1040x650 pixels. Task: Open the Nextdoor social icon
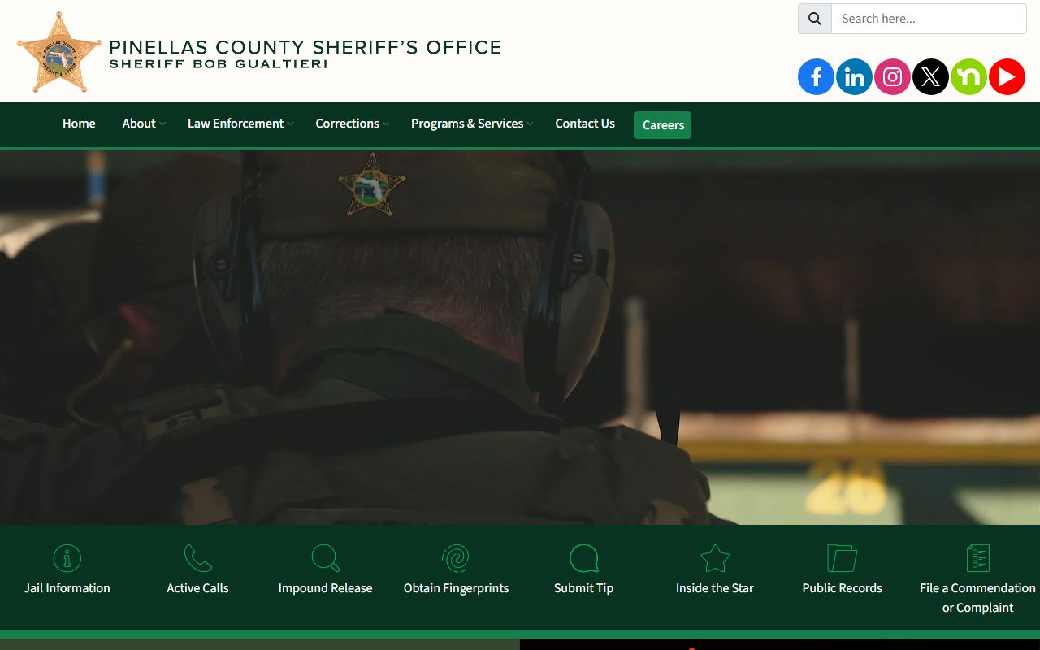point(968,77)
